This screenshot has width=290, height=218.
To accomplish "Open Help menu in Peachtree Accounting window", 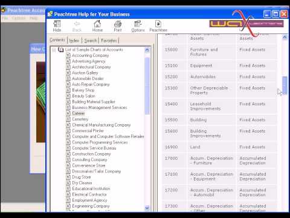I will click(x=34, y=18).
